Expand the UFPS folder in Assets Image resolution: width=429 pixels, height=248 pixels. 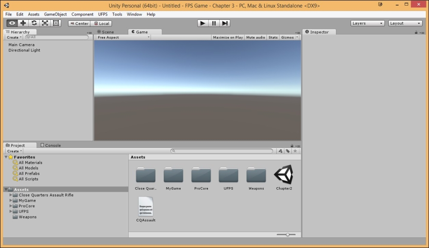(10, 211)
